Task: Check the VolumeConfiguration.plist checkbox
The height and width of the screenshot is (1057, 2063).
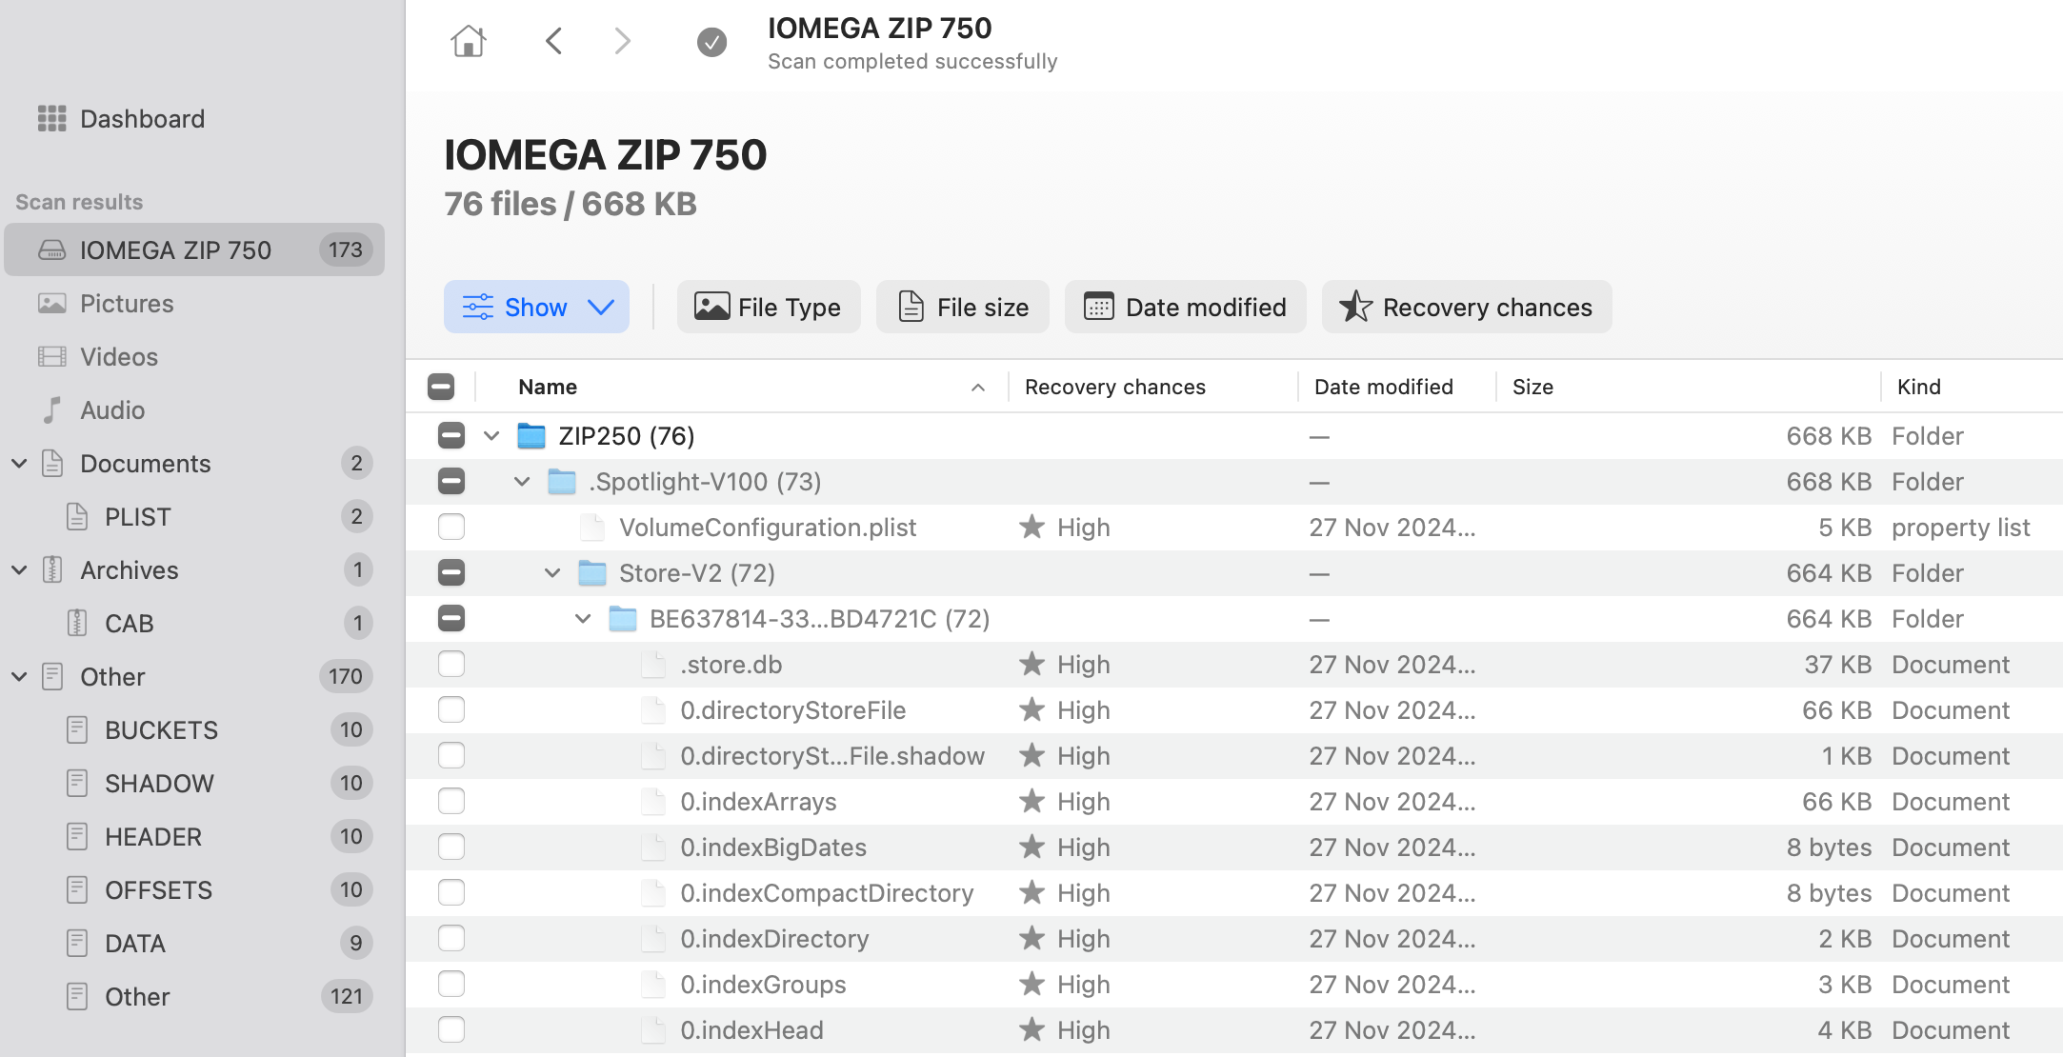Action: 451,528
